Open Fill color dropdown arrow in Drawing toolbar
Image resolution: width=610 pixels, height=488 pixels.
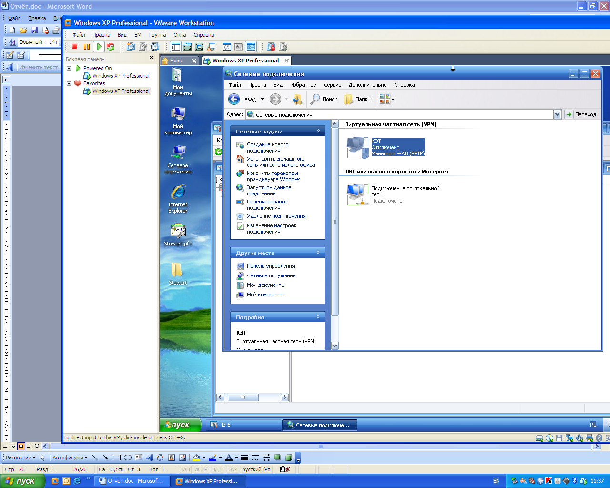coord(204,457)
